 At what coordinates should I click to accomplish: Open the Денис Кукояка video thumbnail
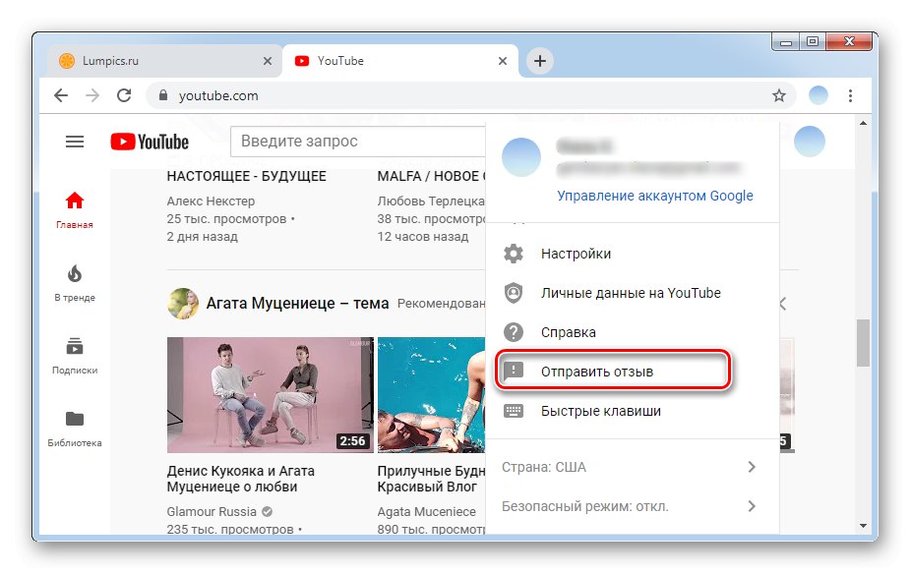269,393
